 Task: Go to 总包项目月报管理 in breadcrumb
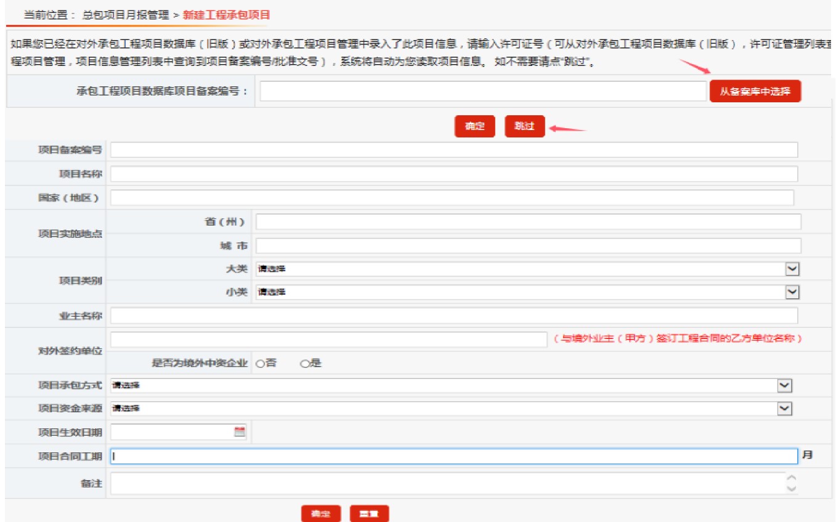point(125,14)
